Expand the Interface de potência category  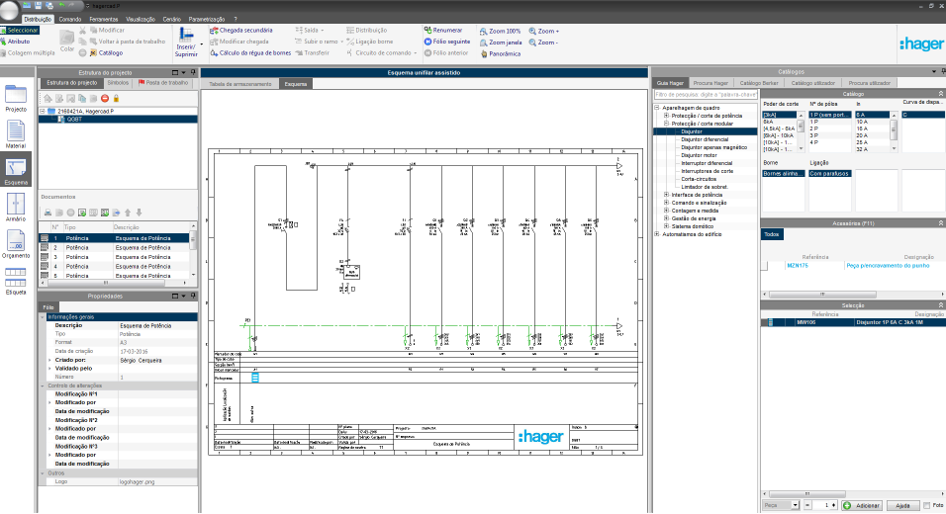tap(666, 195)
